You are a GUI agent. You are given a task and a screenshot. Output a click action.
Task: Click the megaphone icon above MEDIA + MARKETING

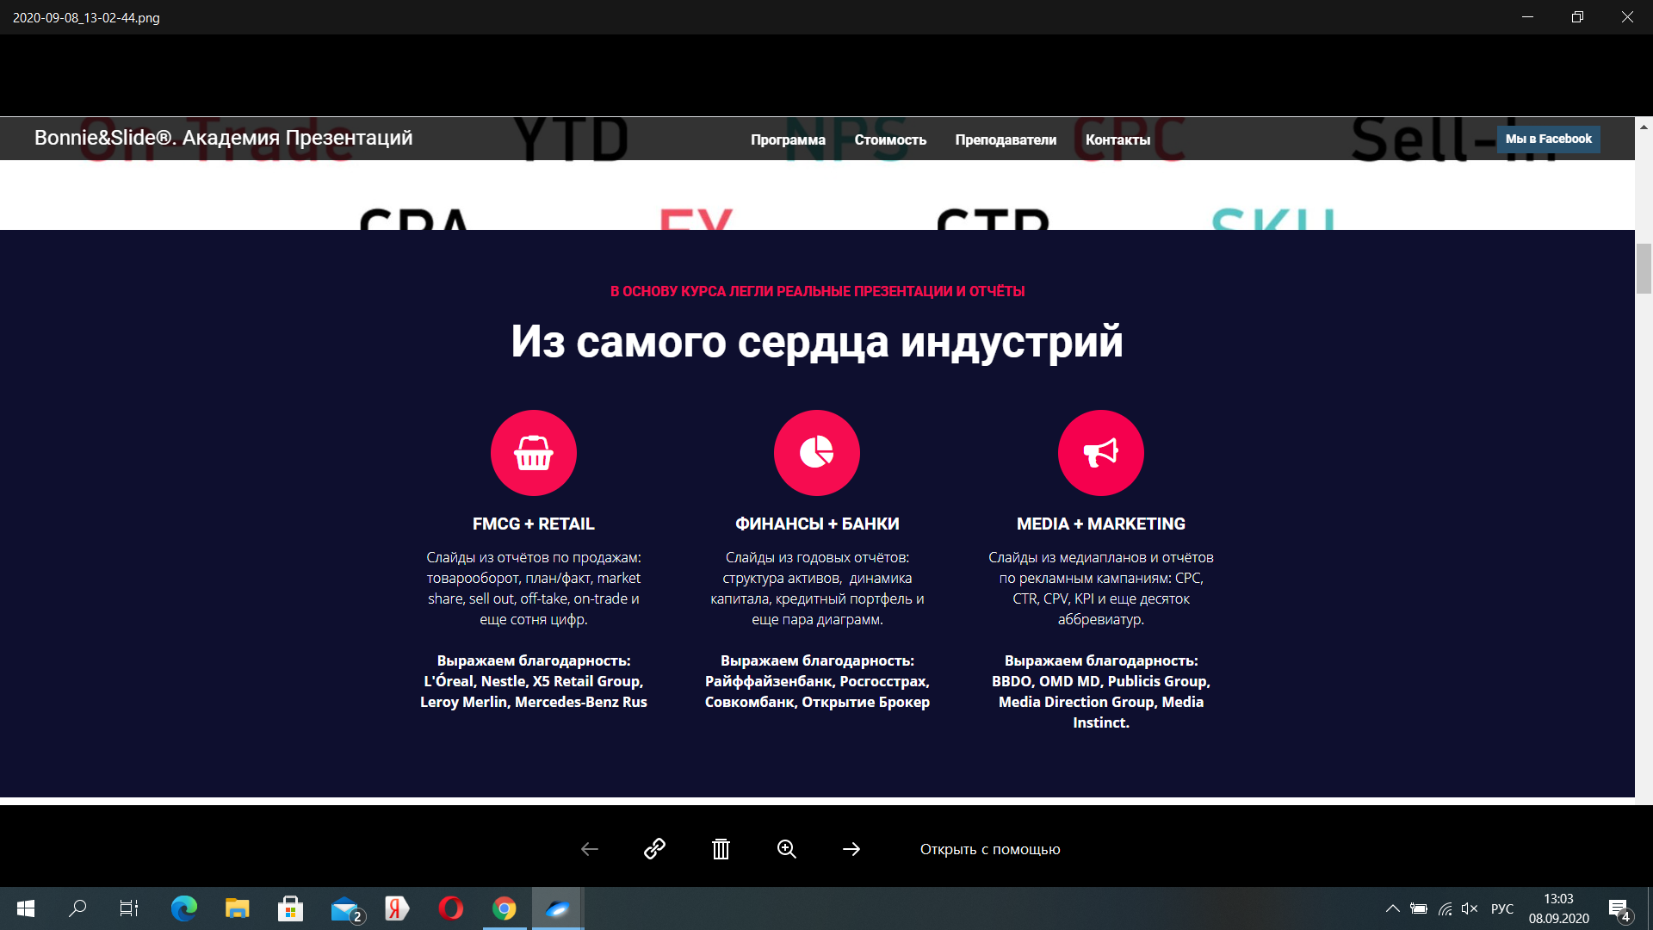point(1101,452)
